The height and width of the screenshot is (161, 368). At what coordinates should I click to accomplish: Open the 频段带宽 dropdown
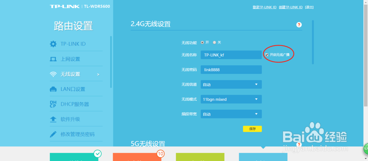(x=231, y=114)
